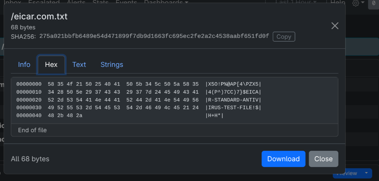
Task: Click hex offset 00000040 row
Action: tap(120, 116)
